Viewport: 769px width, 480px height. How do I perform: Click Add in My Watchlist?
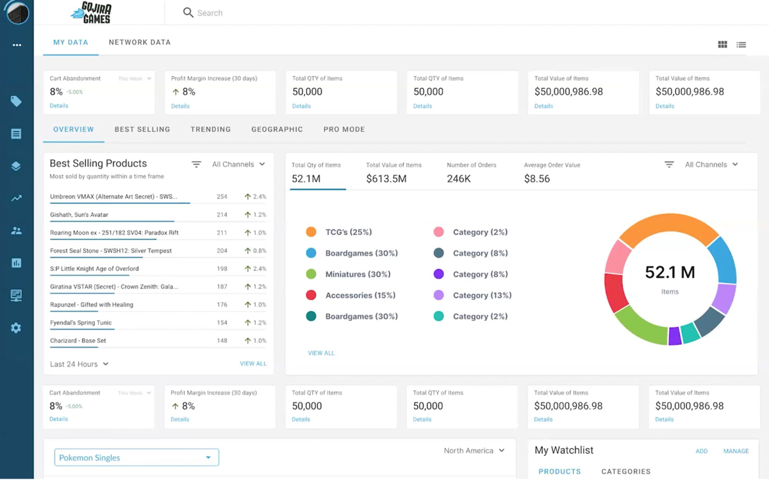click(x=702, y=451)
